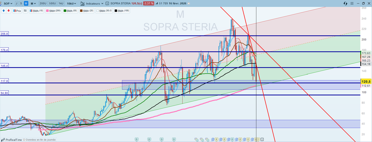Viewport: 372px width, 142px height.
Task: Click the yellow 120,5 current price label
Action: pyautogui.click(x=366, y=81)
